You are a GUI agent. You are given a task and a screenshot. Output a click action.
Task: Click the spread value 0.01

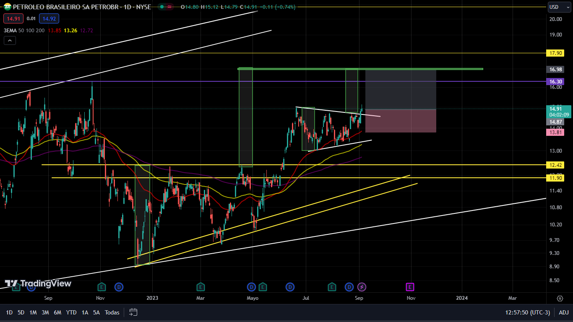[x=31, y=18]
